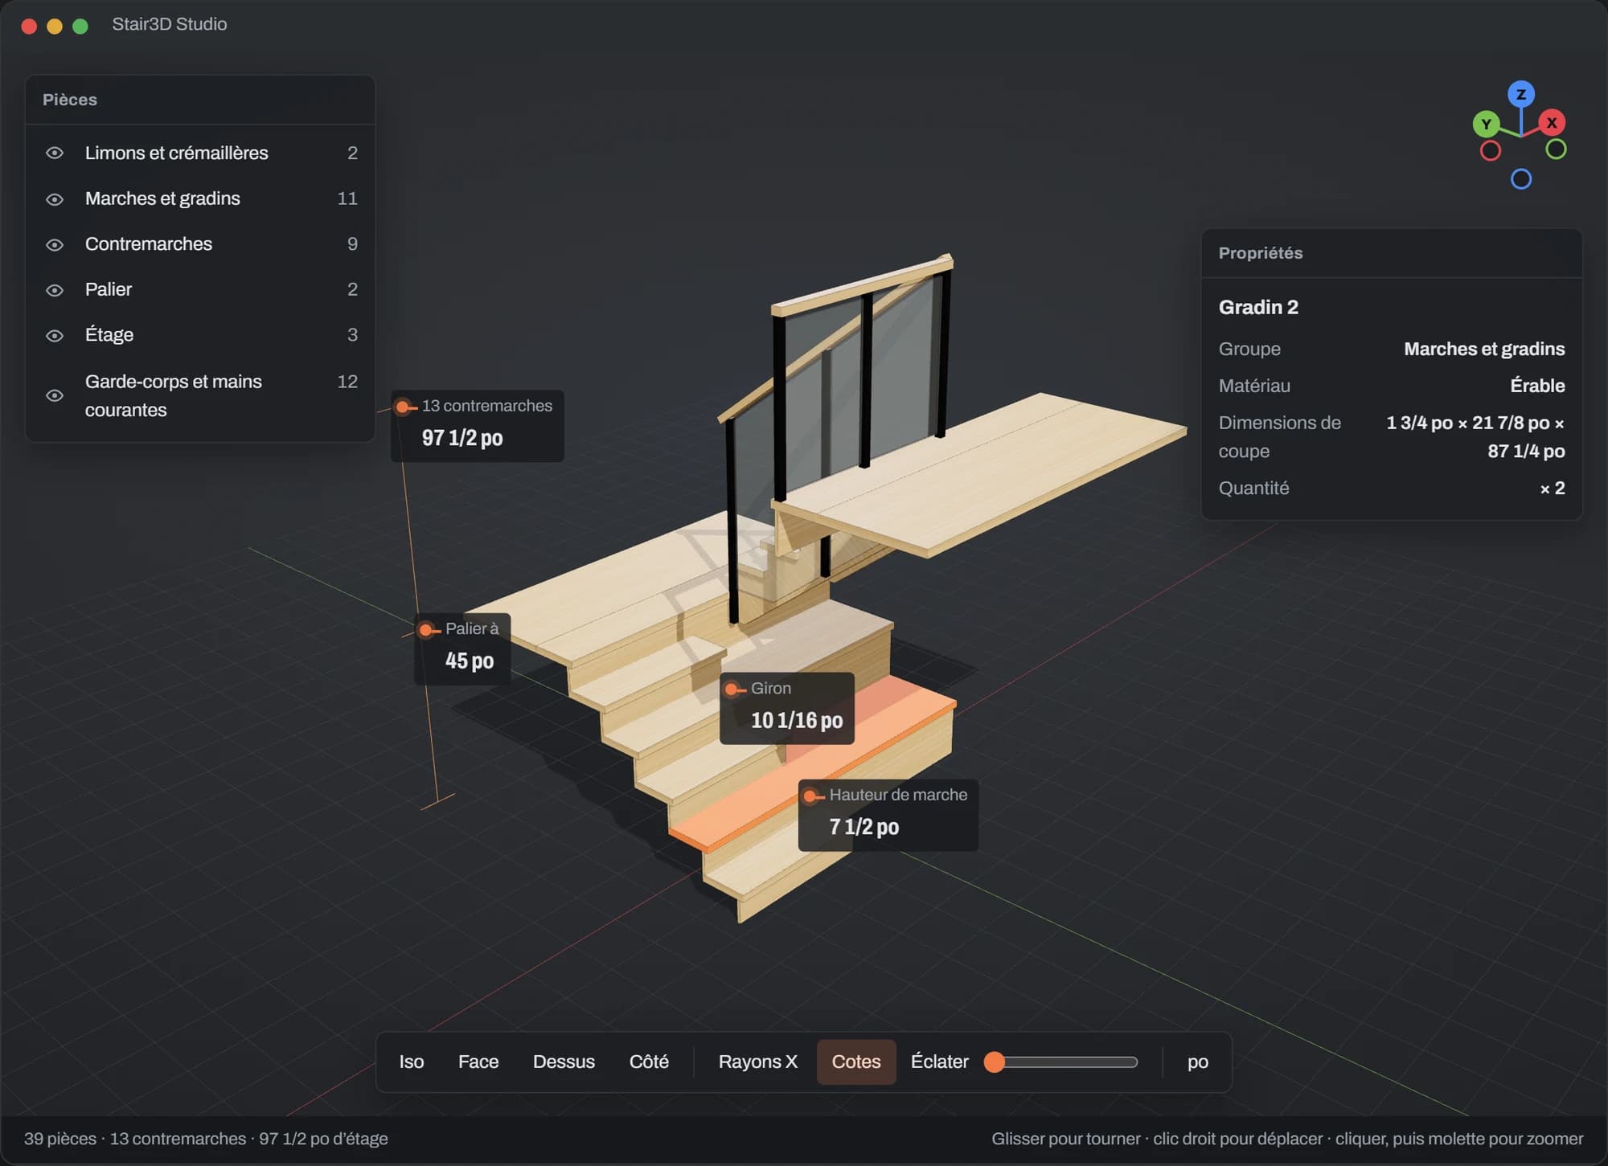Hide the Étage group
1608x1166 pixels.
pos(55,336)
